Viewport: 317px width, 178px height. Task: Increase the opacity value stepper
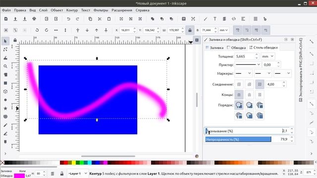[x=292, y=137]
